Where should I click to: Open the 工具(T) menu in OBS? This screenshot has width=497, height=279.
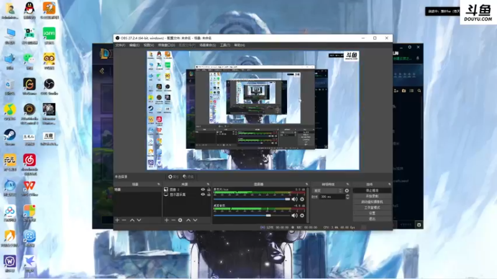225,45
